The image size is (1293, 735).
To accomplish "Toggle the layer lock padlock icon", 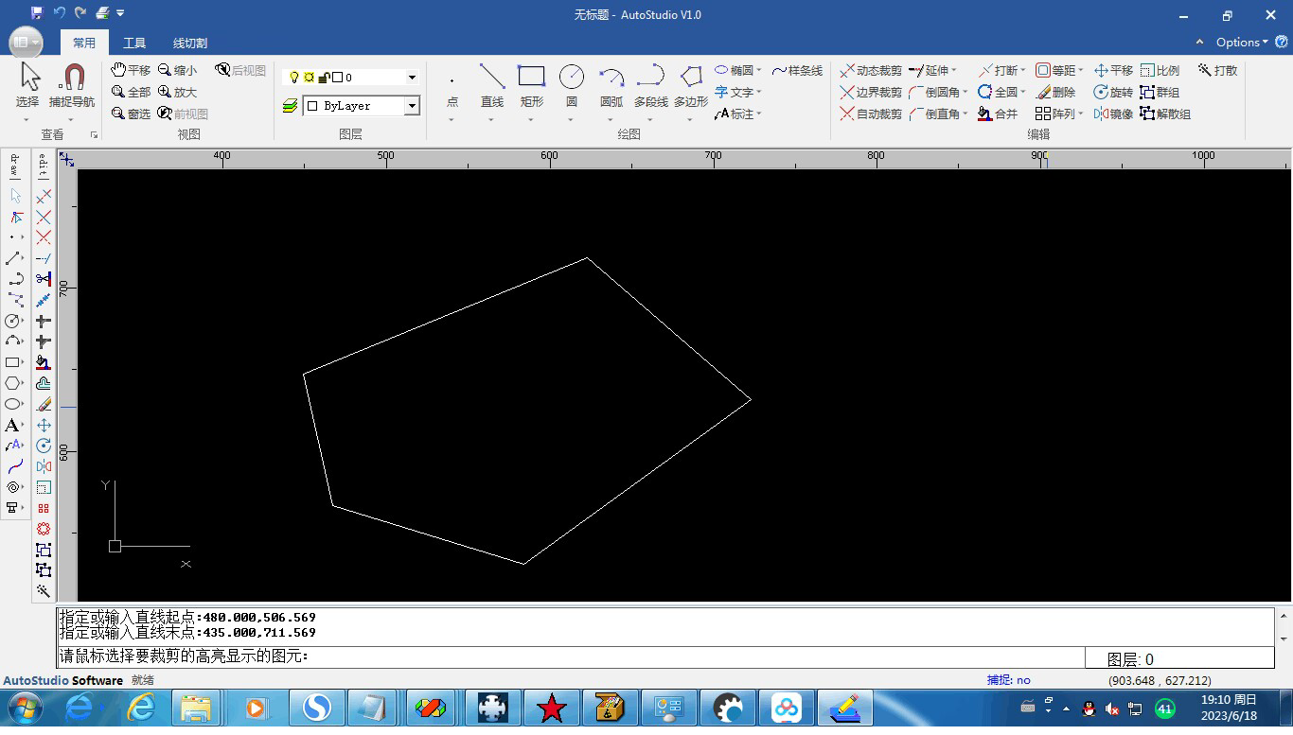I will click(x=323, y=78).
